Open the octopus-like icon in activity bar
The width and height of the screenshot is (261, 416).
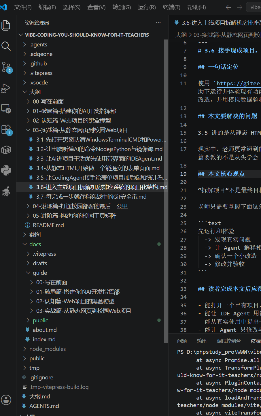[6, 191]
